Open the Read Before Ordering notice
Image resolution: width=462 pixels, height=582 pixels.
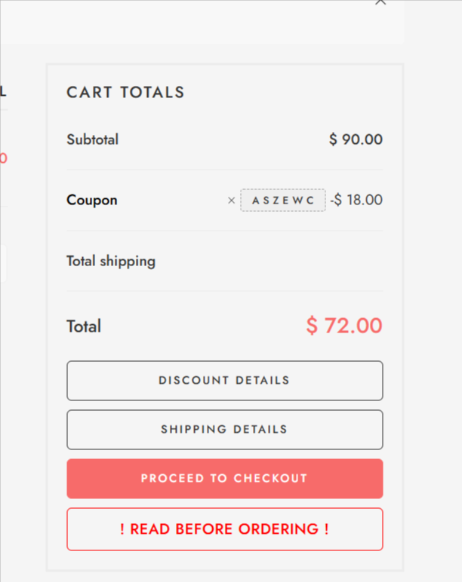224,529
